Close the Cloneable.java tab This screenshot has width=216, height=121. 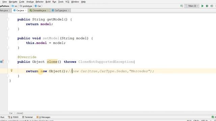click(48, 10)
